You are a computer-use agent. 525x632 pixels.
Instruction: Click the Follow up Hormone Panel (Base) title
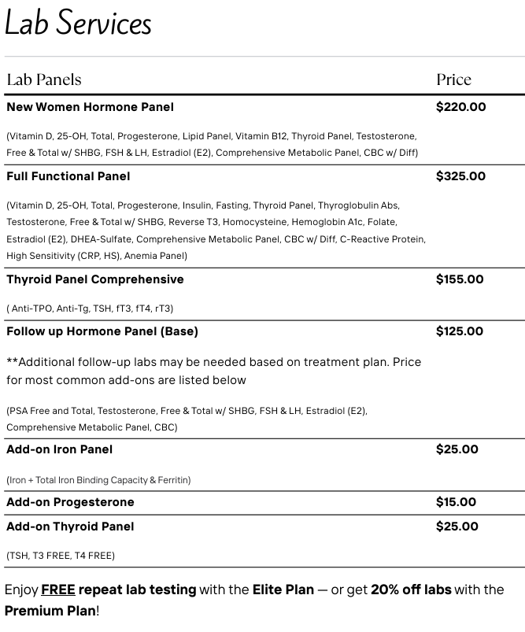102,331
